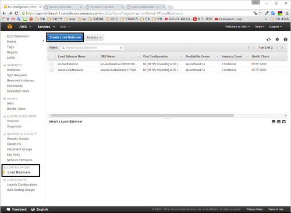Select the '5 Instances' cell
This screenshot has height=213, width=291.
(229, 64)
